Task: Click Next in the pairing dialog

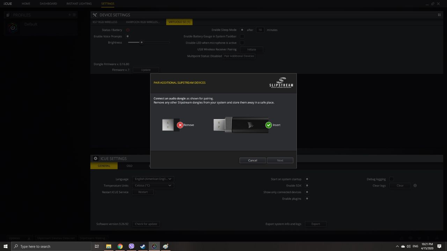Action: [280, 160]
